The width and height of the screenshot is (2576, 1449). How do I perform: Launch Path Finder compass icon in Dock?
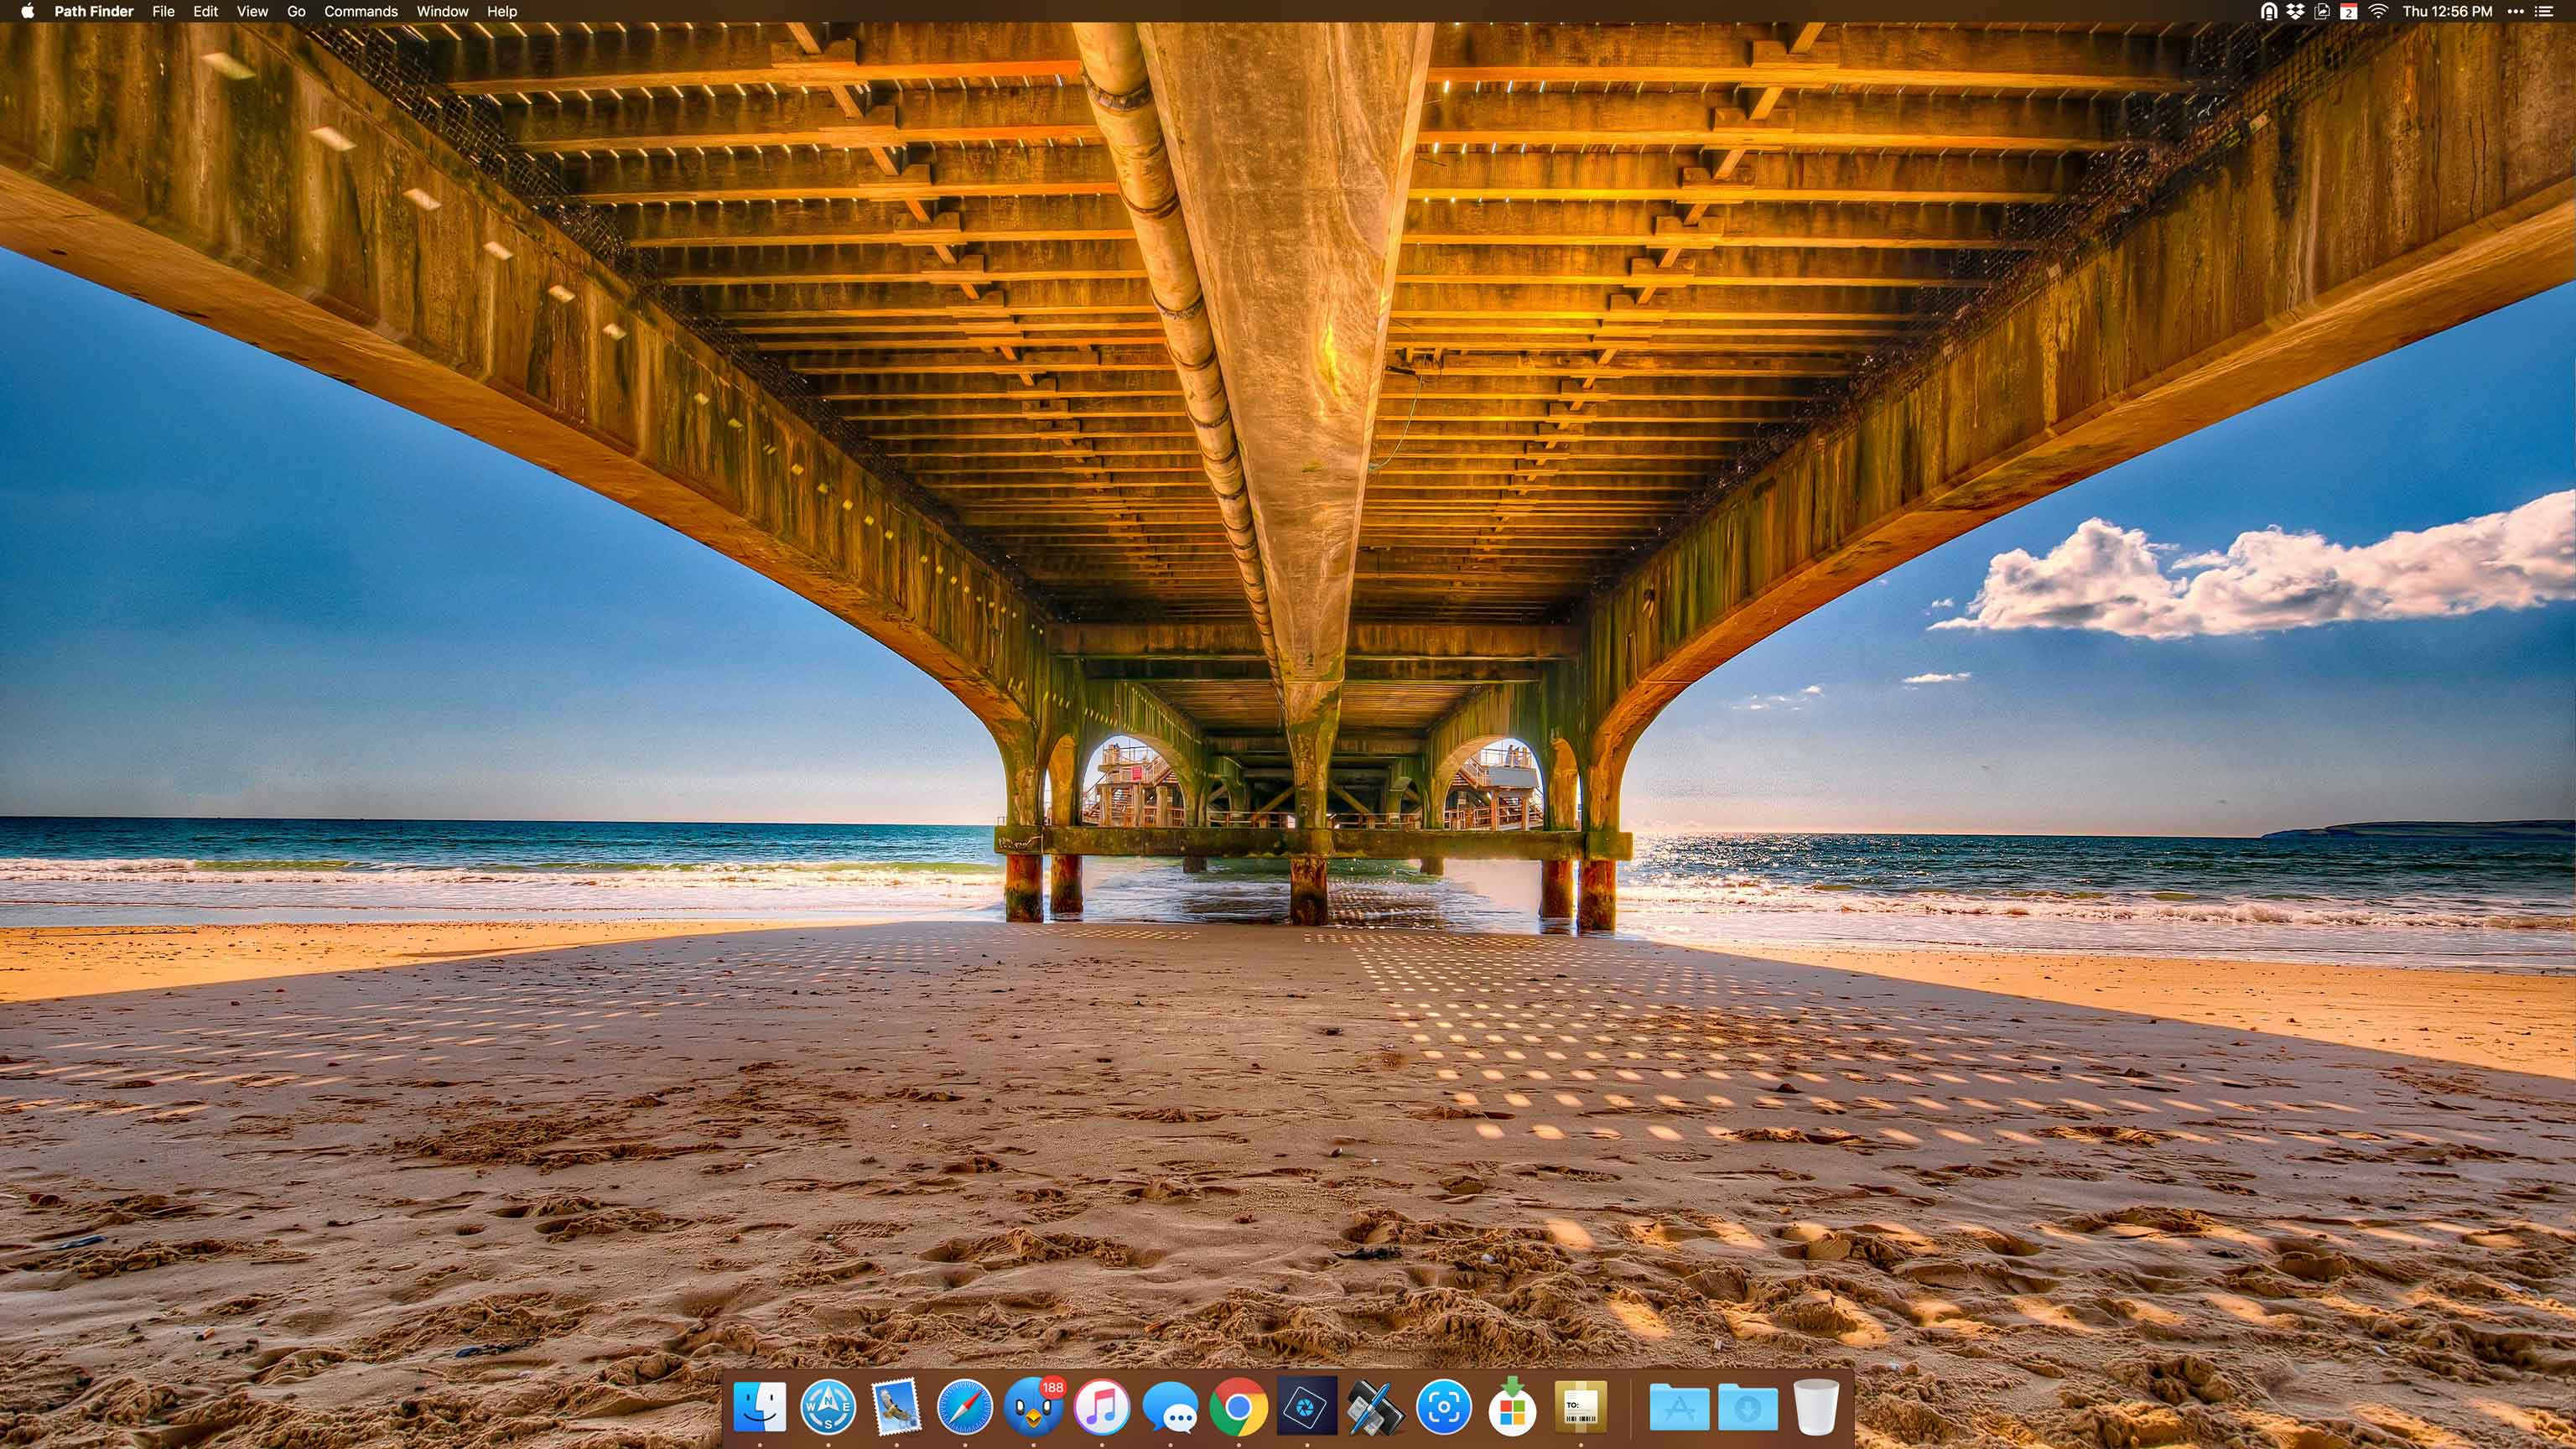click(828, 1406)
